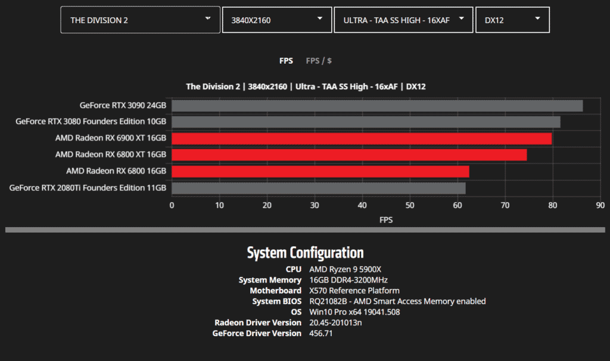Screen dimensions: 610x361
Task: Click the GeForce RTX 3090 24GB bar
Action: coord(376,106)
